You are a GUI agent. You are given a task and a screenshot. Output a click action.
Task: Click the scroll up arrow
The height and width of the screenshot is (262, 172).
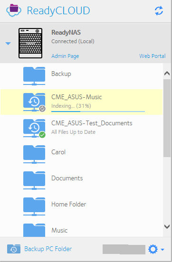pos(167,74)
